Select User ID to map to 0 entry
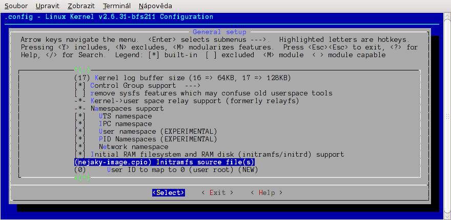 tap(166, 170)
